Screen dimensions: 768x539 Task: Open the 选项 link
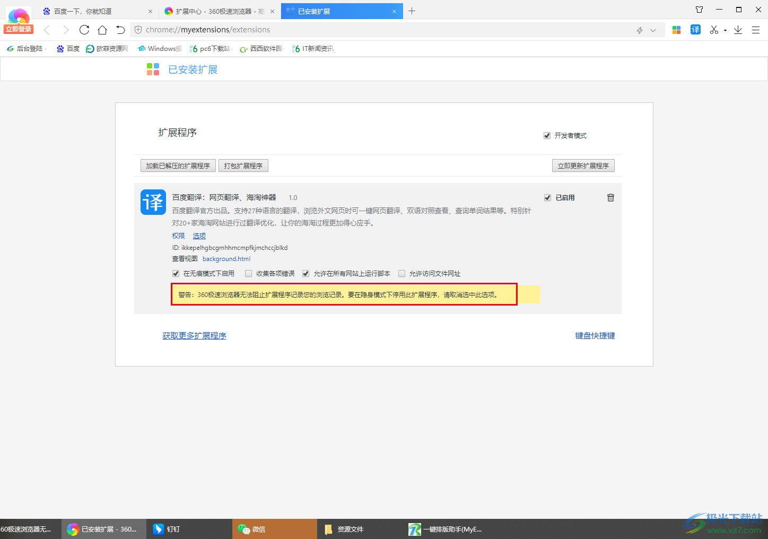coord(199,236)
